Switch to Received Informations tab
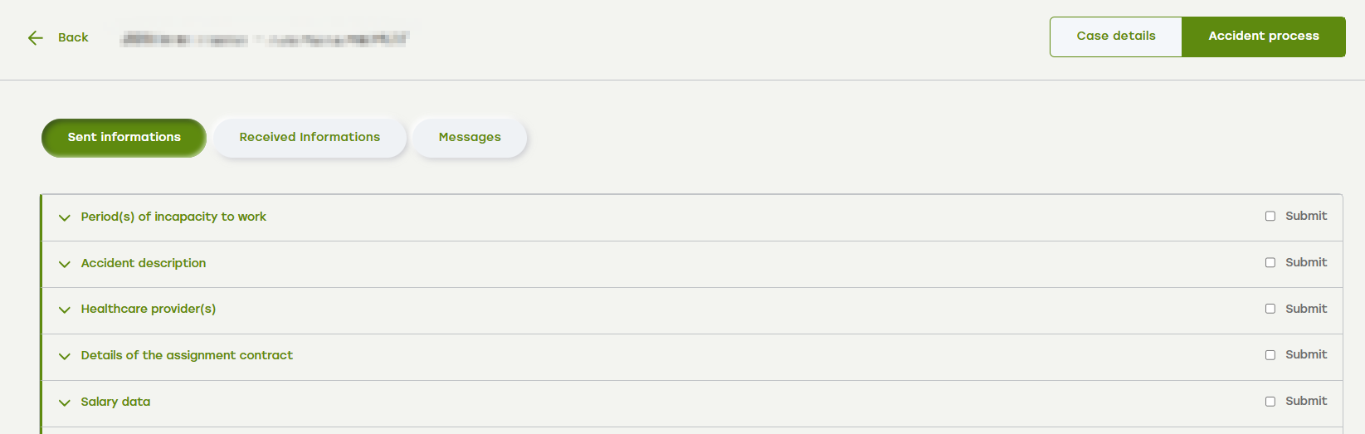This screenshot has height=434, width=1365. [x=310, y=137]
